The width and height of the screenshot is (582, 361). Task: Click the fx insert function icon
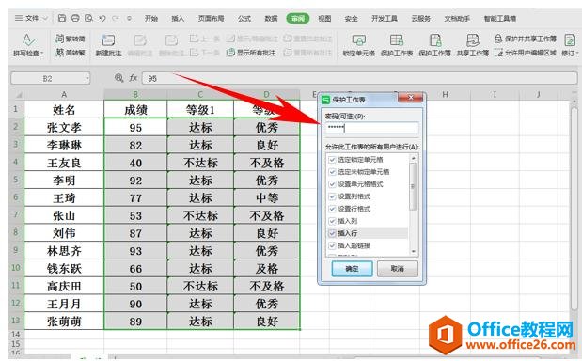(x=133, y=78)
